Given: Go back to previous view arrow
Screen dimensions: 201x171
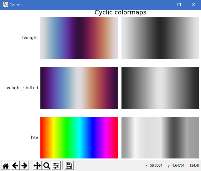Looking at the screenshot, I should (x=15, y=165).
